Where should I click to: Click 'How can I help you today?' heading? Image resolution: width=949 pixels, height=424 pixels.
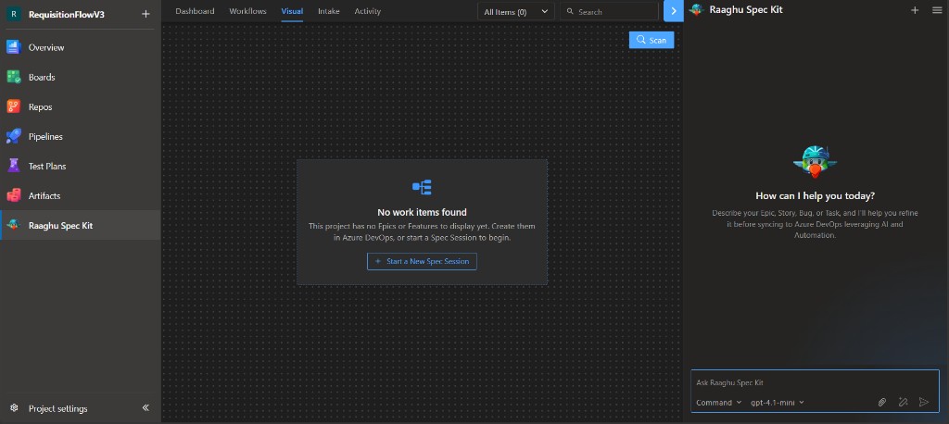click(815, 196)
